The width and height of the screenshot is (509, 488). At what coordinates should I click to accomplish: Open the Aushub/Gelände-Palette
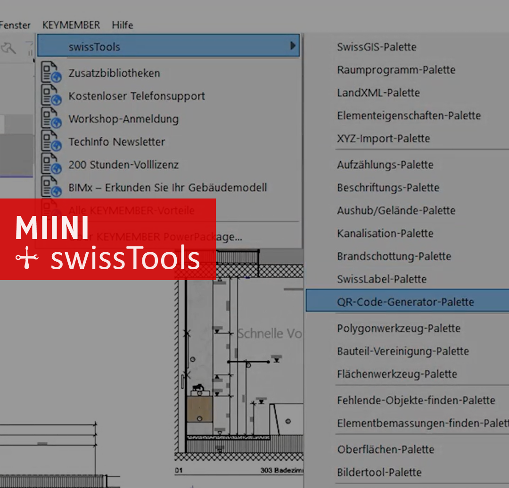pyautogui.click(x=396, y=210)
